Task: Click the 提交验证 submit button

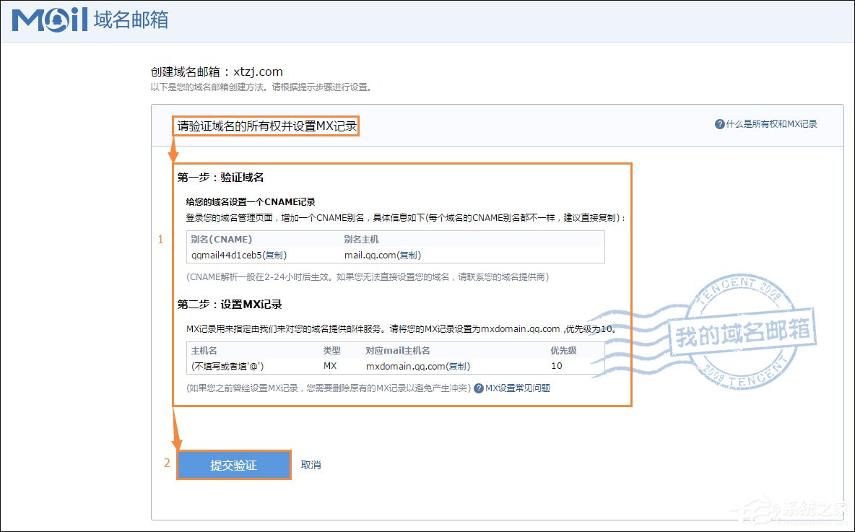Action: [x=233, y=464]
